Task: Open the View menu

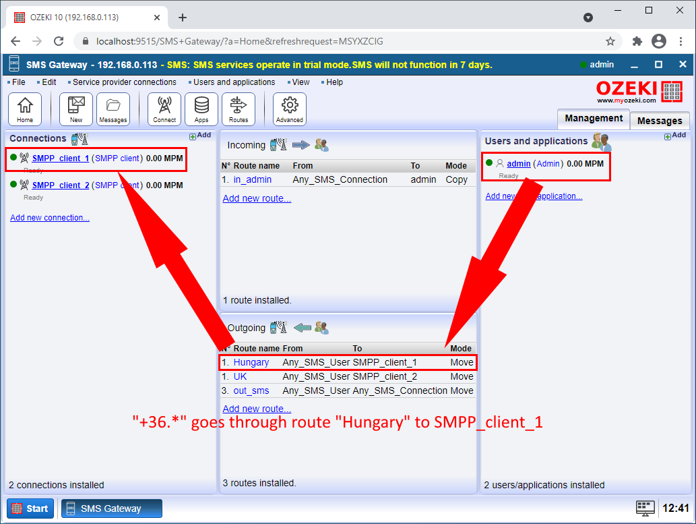Action: click(300, 82)
